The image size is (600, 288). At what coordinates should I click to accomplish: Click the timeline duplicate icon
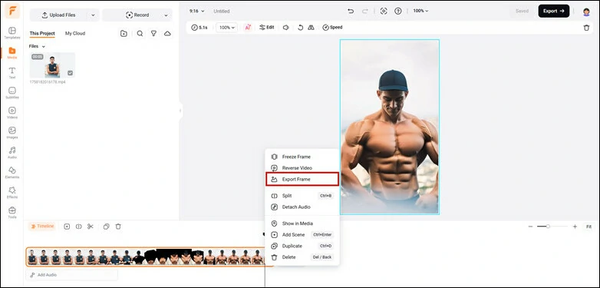coord(107,227)
